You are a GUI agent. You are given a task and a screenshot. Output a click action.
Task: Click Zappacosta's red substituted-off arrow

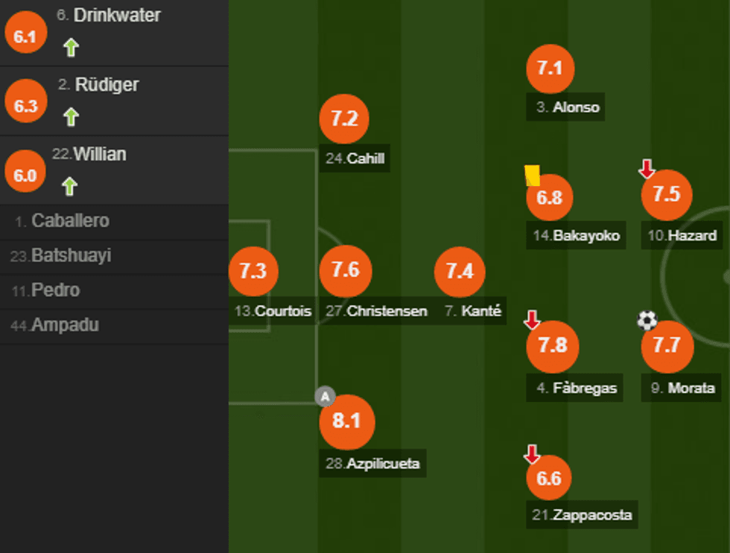pyautogui.click(x=532, y=453)
